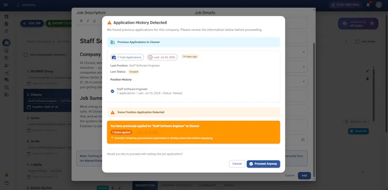Switch to the Notes tab
Screen dimensions: 388x190
(x=228, y=185)
